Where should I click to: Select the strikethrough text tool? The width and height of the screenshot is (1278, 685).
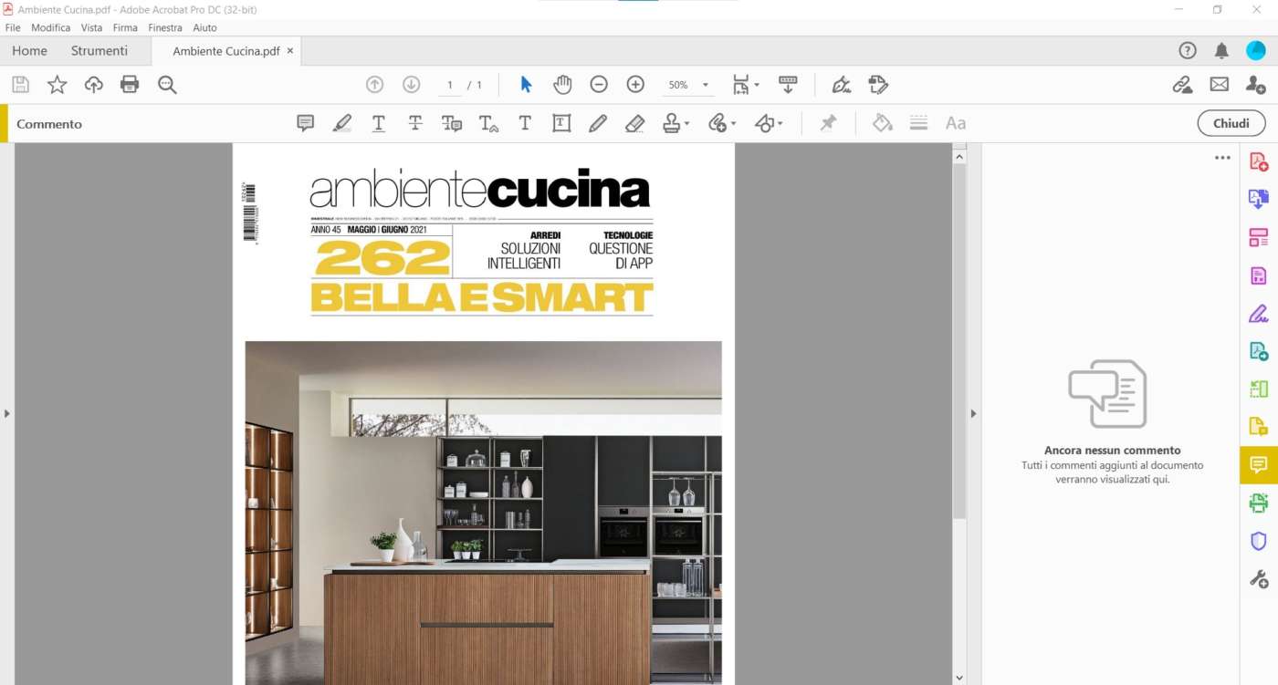click(415, 123)
